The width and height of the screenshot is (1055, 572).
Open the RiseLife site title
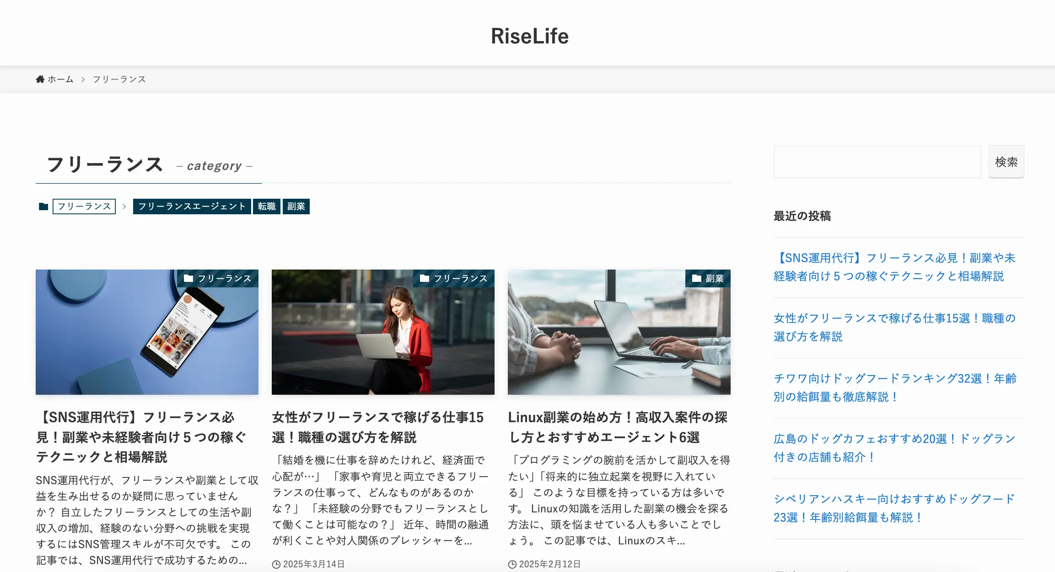pos(529,36)
